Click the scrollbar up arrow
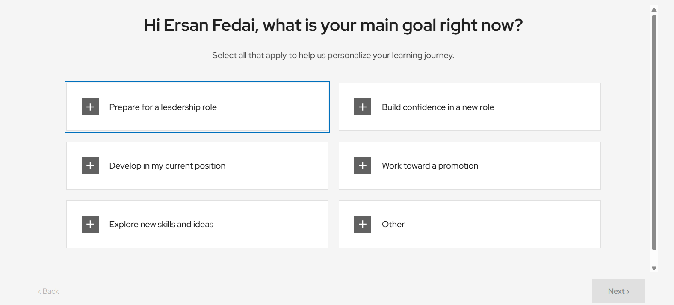The height and width of the screenshot is (305, 674). [x=654, y=10]
